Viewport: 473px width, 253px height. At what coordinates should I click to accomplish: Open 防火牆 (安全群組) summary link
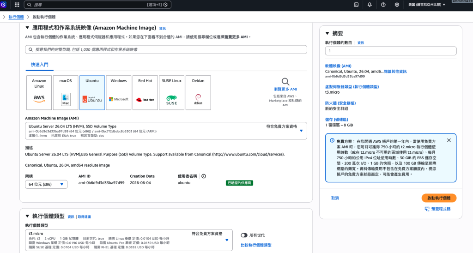[340, 103]
